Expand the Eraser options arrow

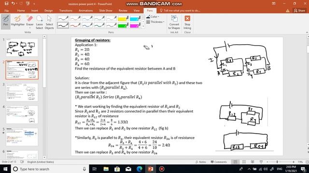30,28
